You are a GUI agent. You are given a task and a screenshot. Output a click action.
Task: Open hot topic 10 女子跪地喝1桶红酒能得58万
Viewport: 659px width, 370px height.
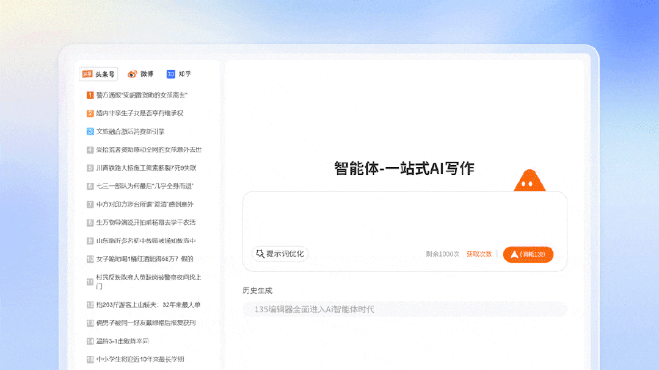tap(145, 259)
